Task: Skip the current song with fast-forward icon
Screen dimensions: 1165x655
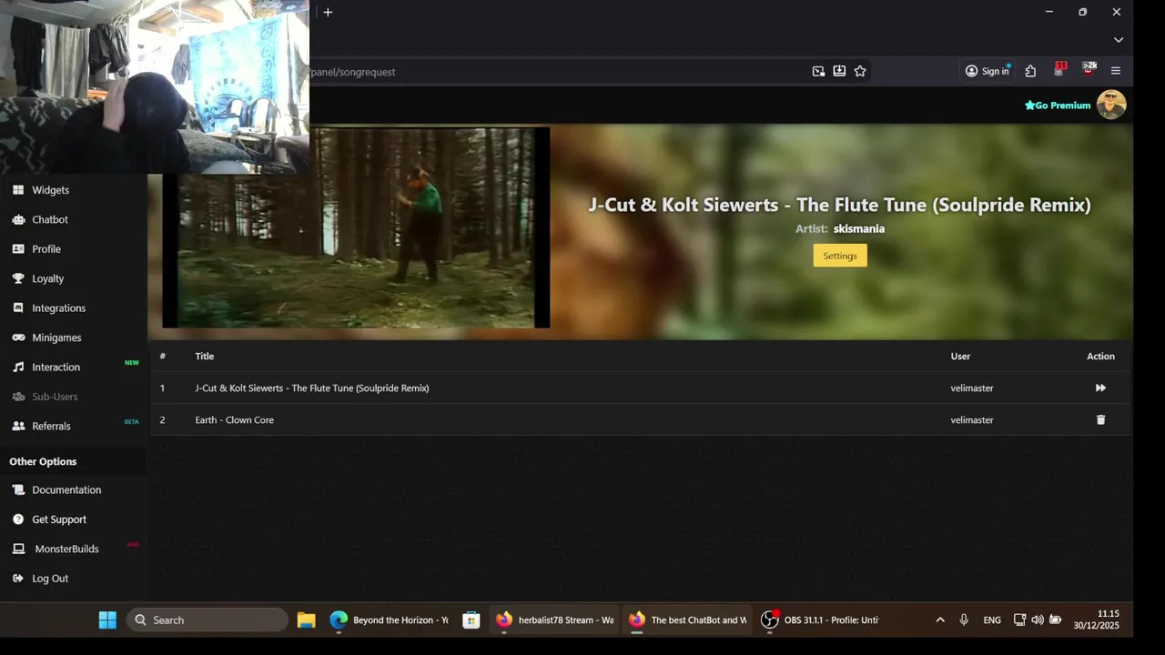Action: pyautogui.click(x=1100, y=388)
